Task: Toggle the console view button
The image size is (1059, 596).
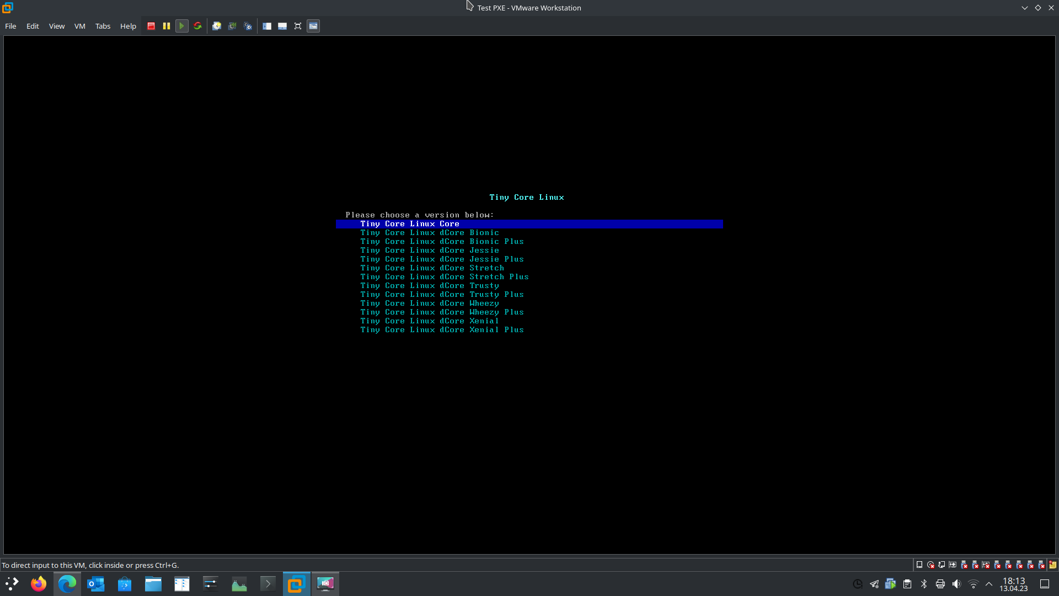Action: (313, 26)
